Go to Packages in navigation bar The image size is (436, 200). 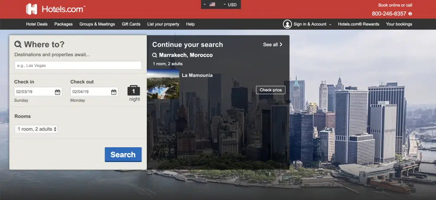pos(63,24)
